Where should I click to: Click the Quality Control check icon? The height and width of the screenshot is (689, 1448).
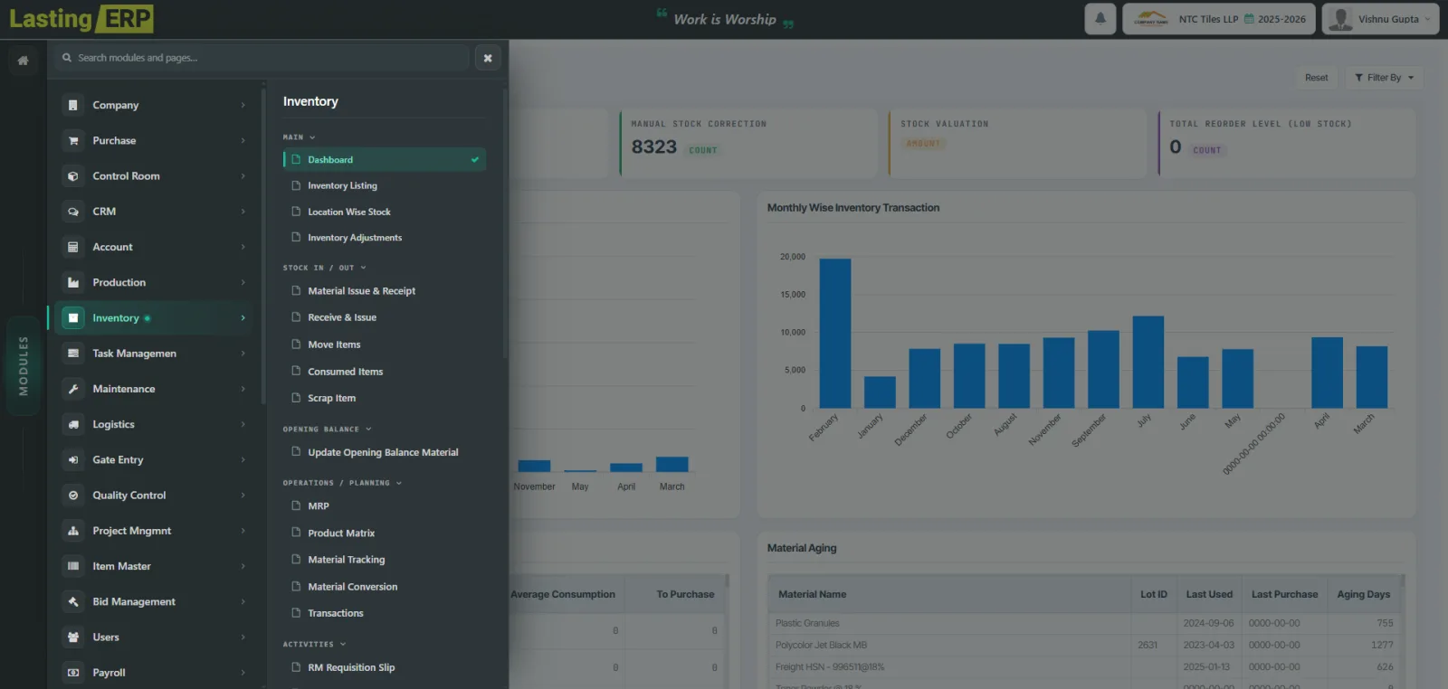coord(73,496)
